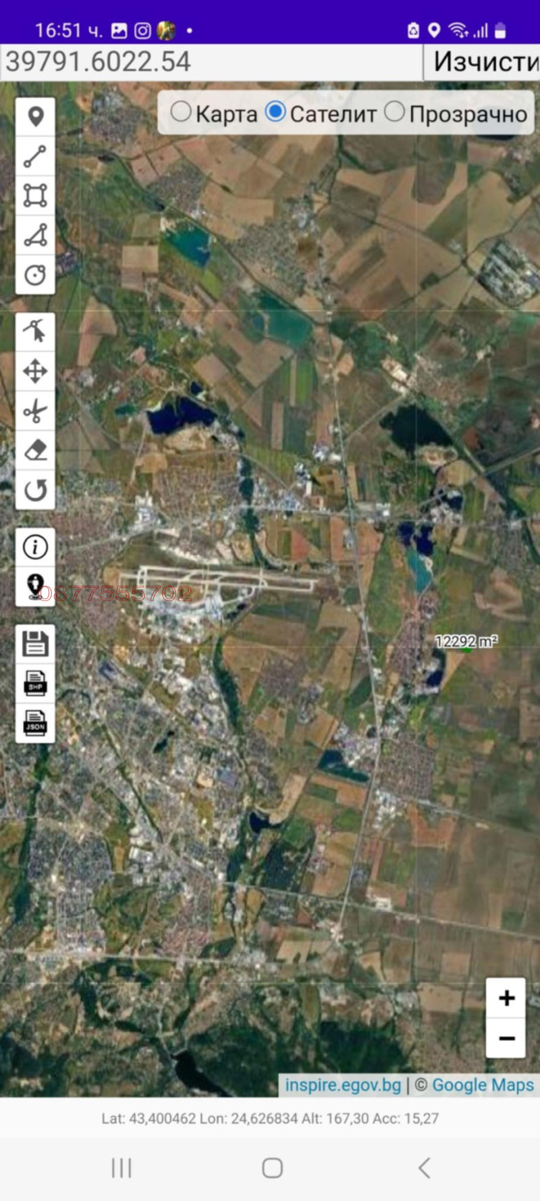Save with the floppy disk icon
This screenshot has height=1201, width=540.
pos(35,644)
